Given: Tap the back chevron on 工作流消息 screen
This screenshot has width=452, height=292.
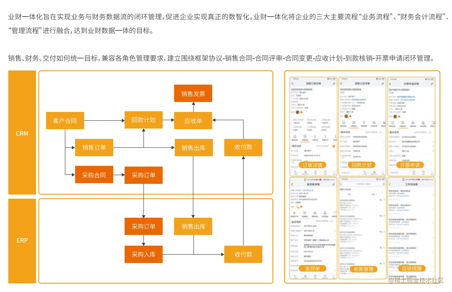Looking at the screenshot, I should click(x=389, y=184).
